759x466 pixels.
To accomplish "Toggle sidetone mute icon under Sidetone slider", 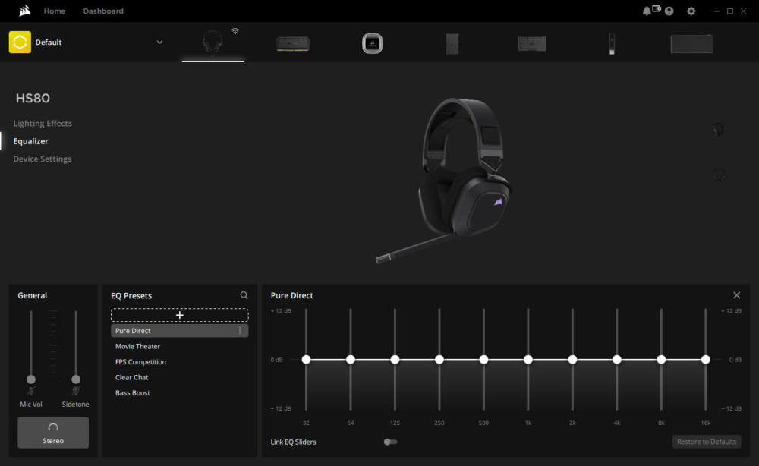I will coord(76,391).
